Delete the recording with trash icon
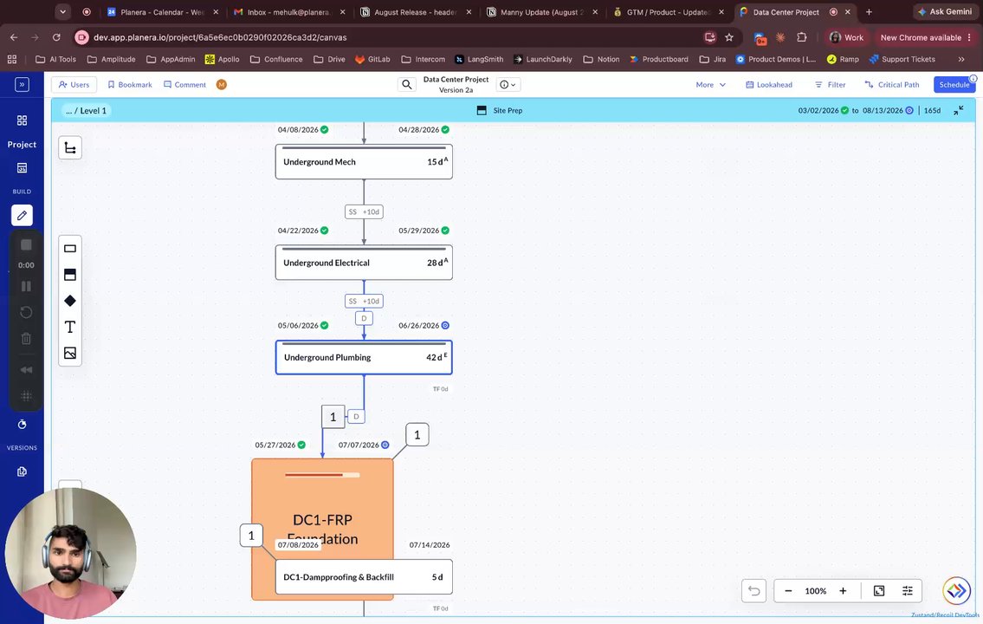The height and width of the screenshot is (624, 983). (x=26, y=339)
